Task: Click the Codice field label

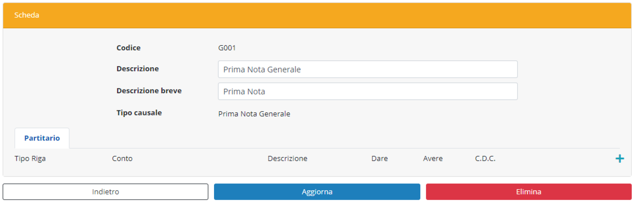Action: [x=128, y=48]
